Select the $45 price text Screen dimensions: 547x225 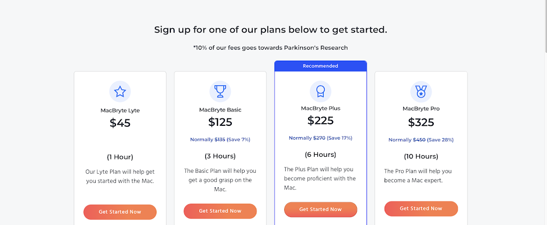[120, 123]
